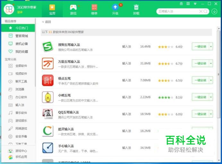Image resolution: width=222 pixels, height=164 pixels.
Task: Open 极点五笔 title
Action: (x=64, y=78)
